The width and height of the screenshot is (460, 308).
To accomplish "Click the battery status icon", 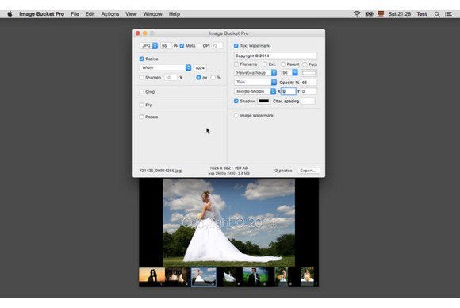I will [x=369, y=14].
